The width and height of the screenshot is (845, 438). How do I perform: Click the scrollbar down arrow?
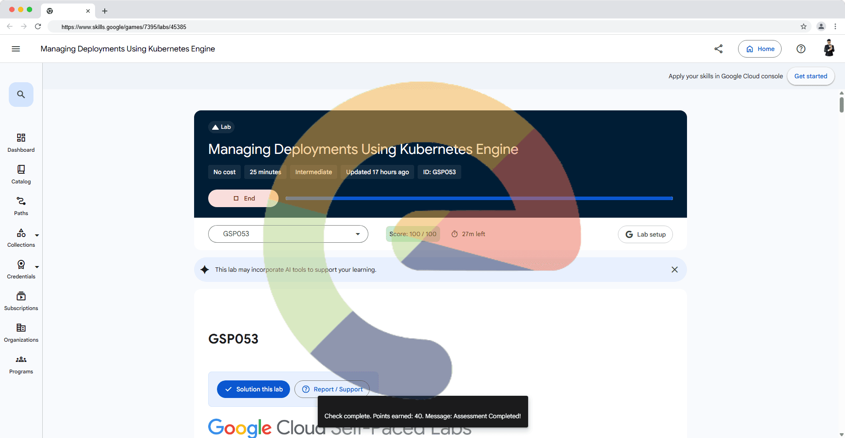[841, 434]
